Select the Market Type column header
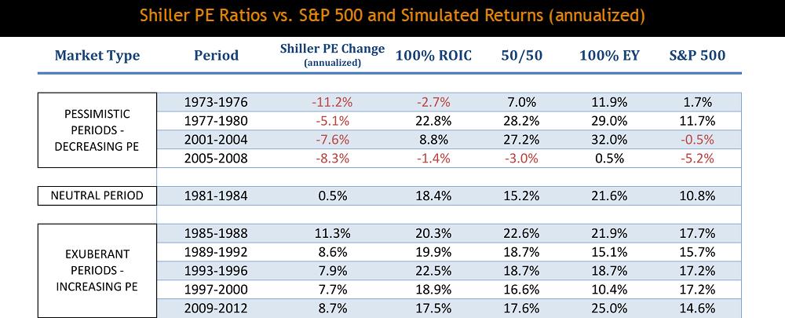The image size is (785, 318). pyautogui.click(x=97, y=55)
